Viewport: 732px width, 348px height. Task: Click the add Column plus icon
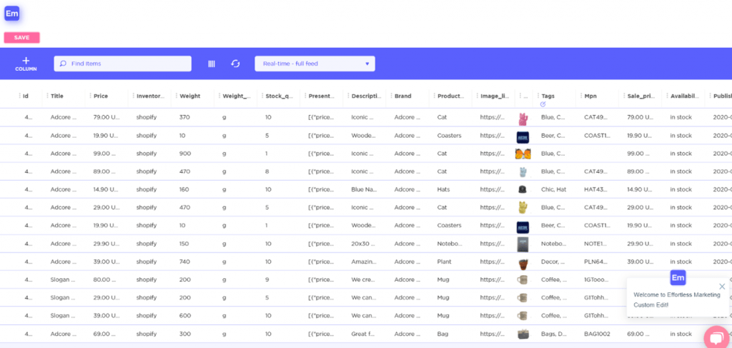coord(26,61)
